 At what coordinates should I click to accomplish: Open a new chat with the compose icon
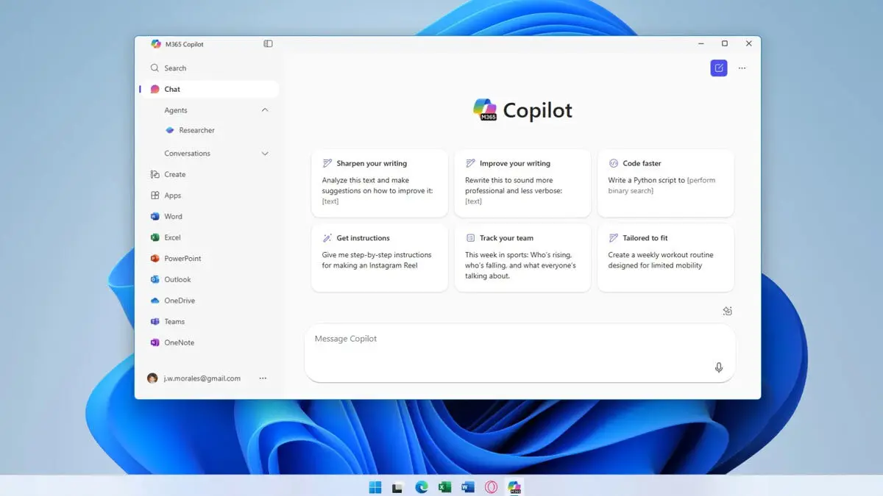click(x=718, y=68)
